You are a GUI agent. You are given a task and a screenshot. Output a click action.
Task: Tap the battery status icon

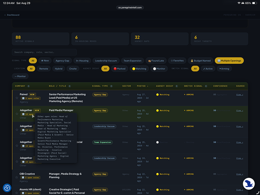[254, 3]
